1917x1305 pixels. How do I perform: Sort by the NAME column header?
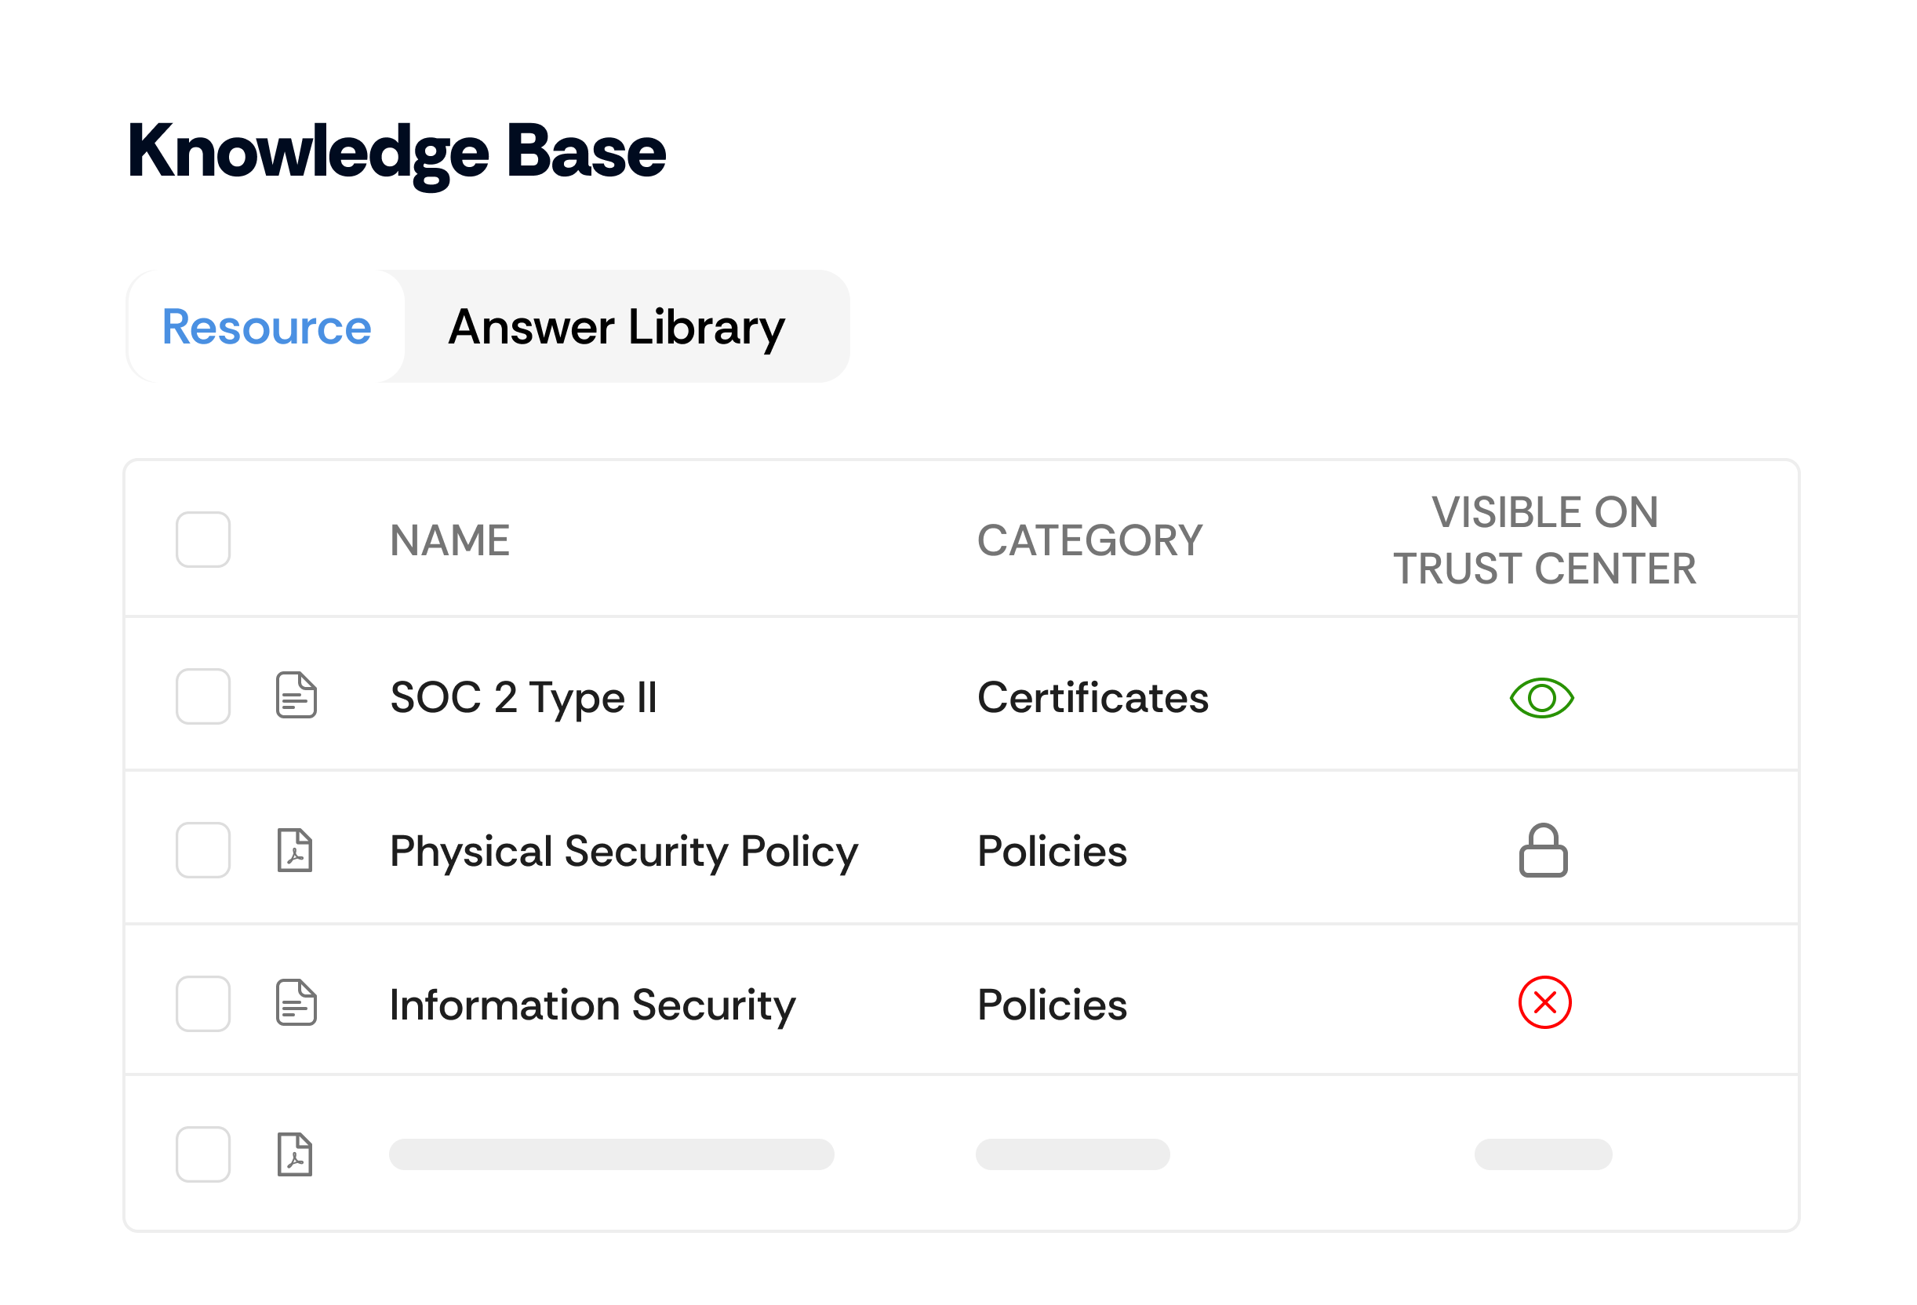[449, 540]
